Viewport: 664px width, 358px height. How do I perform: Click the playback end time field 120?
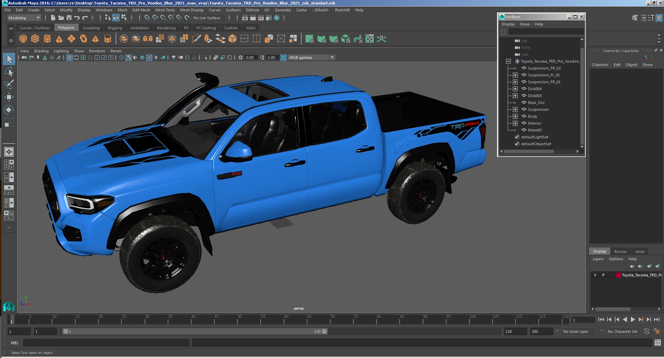pos(515,331)
